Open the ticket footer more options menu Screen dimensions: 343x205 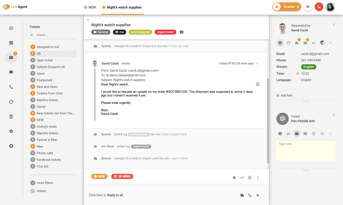tap(258, 178)
